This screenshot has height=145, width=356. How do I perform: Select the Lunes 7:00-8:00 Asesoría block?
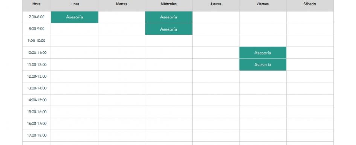click(75, 17)
